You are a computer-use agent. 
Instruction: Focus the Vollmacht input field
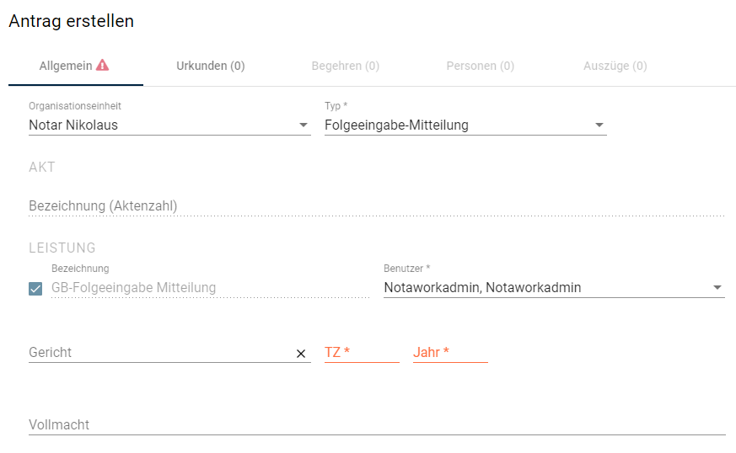(x=377, y=425)
